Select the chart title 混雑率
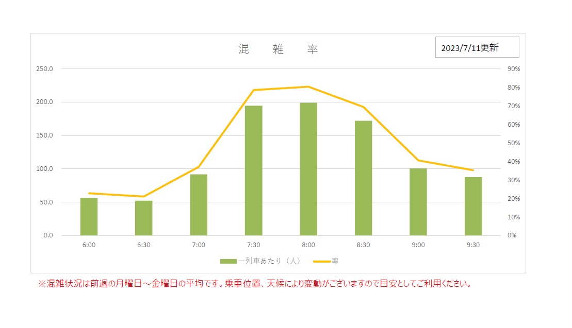This screenshot has height=328, width=572. (x=278, y=49)
